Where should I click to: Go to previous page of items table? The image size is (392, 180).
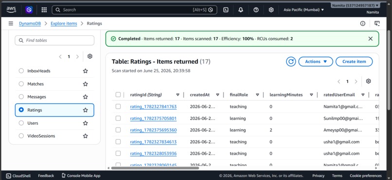339,82
